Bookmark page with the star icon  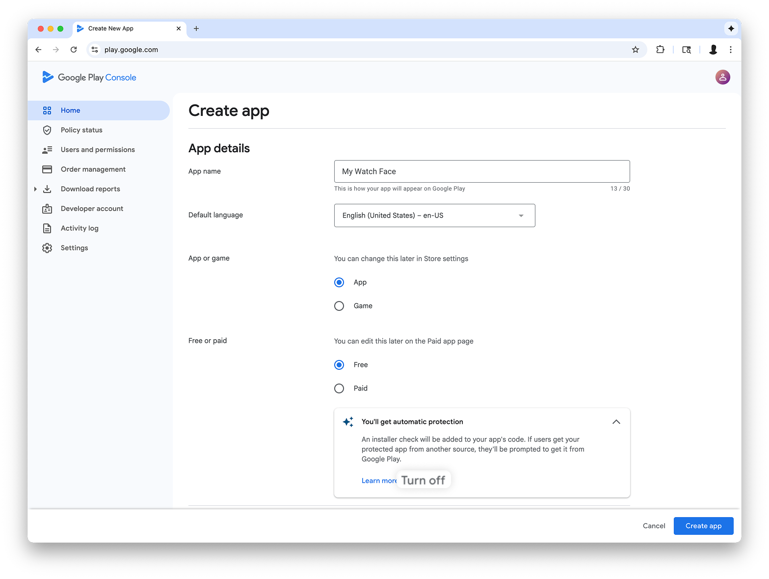(x=636, y=50)
